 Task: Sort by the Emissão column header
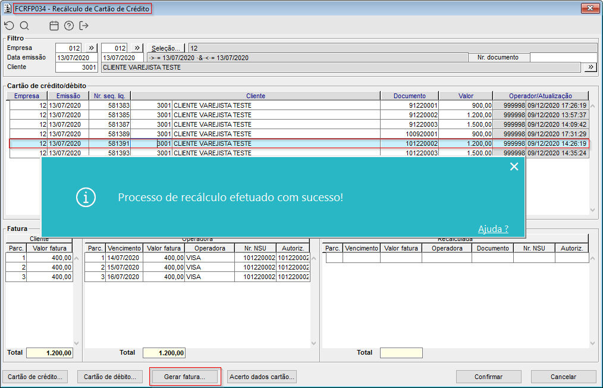(x=68, y=96)
